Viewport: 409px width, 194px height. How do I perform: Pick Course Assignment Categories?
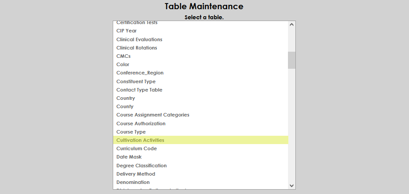pyautogui.click(x=153, y=115)
